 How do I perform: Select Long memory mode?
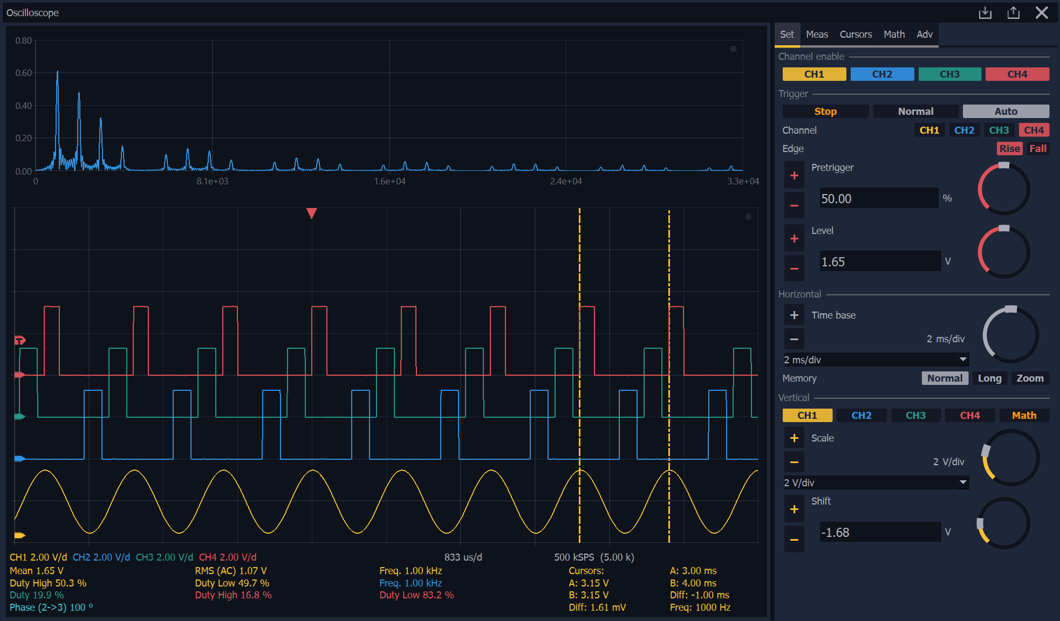pos(989,378)
